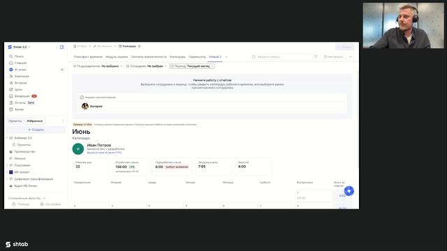
Task: Click the Рабочих дней 22 card
Action: (x=91, y=166)
